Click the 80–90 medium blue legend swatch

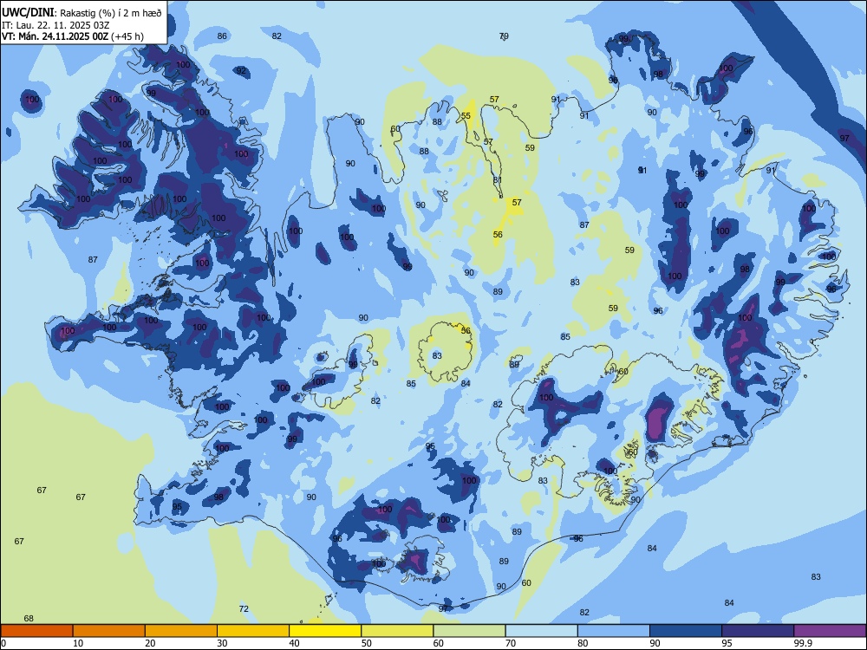pos(614,631)
